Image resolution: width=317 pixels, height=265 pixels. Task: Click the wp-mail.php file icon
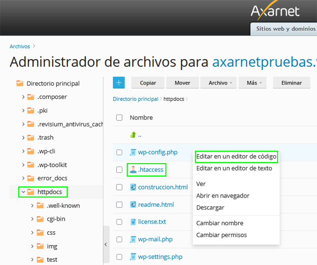click(133, 239)
